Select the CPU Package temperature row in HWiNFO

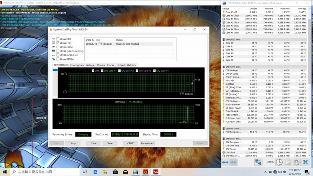[x=264, y=70]
